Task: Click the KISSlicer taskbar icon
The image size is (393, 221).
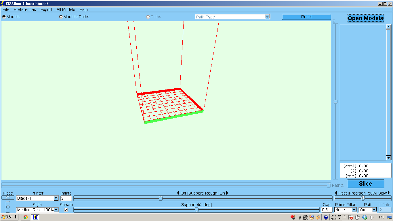Action: pyautogui.click(x=35, y=217)
